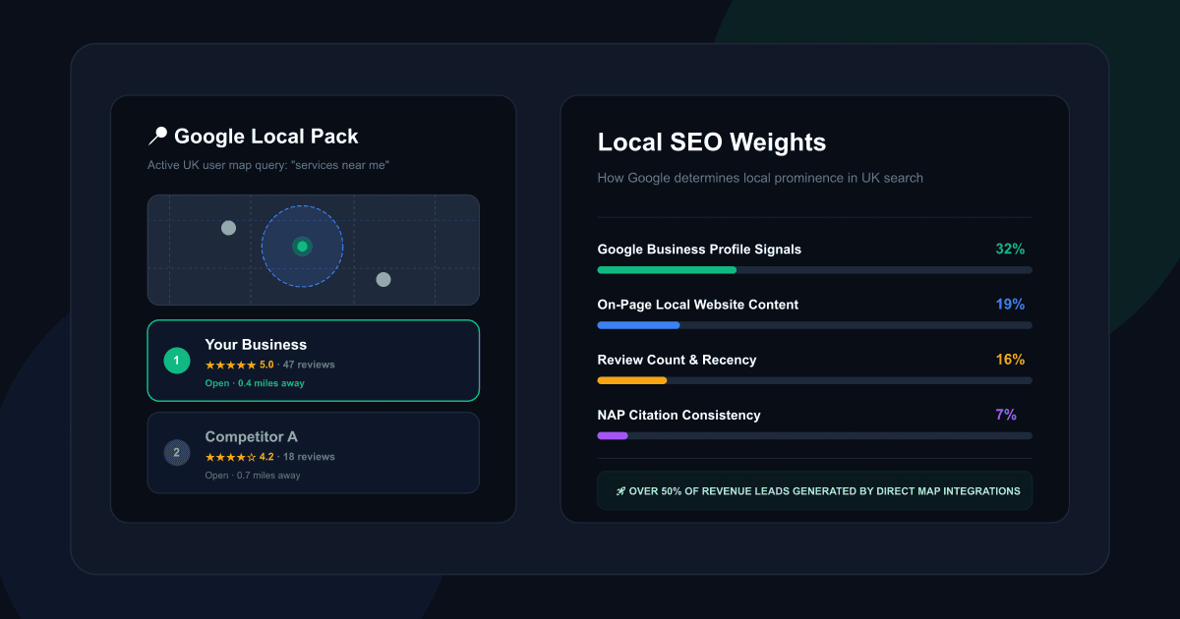Screen dimensions: 1180x619
Task: Click the green center map marker
Action: pyautogui.click(x=302, y=247)
